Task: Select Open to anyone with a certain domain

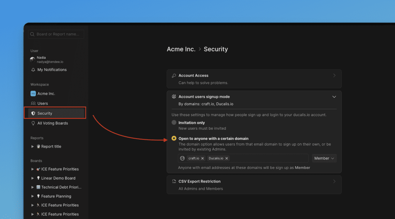Action: point(174,139)
